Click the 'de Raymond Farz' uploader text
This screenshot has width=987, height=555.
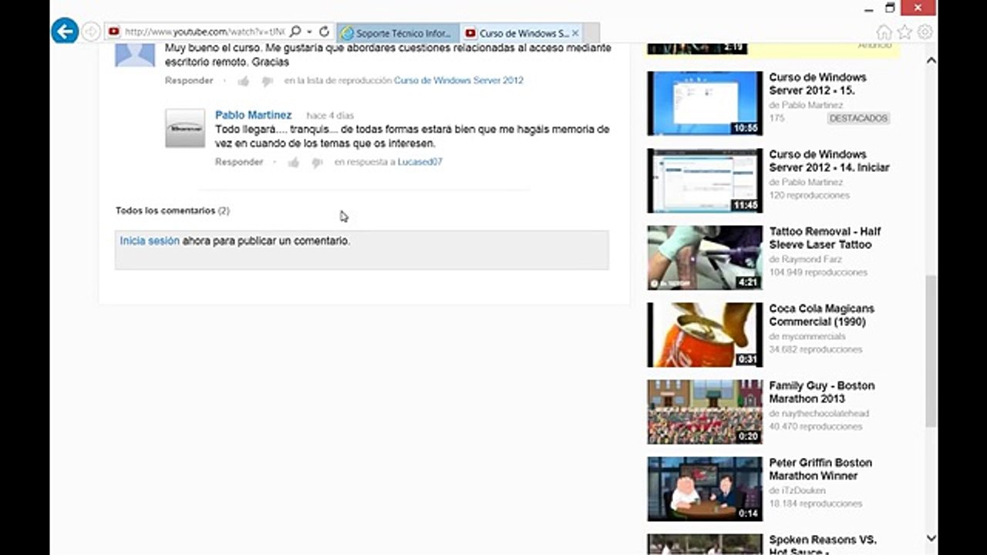pyautogui.click(x=806, y=260)
